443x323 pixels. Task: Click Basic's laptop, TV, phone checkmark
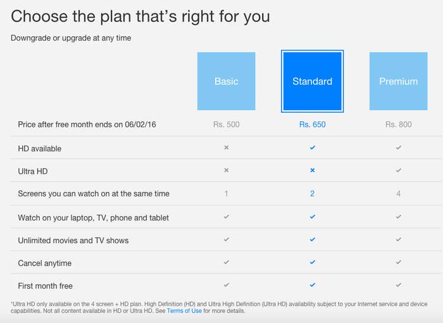coord(227,217)
